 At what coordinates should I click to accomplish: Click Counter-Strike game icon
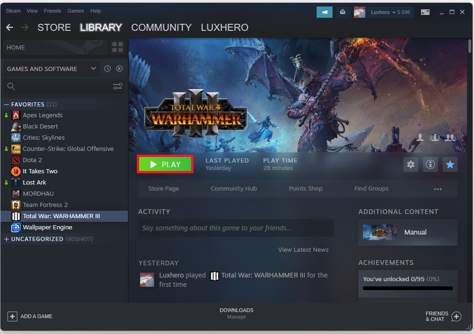pos(16,149)
